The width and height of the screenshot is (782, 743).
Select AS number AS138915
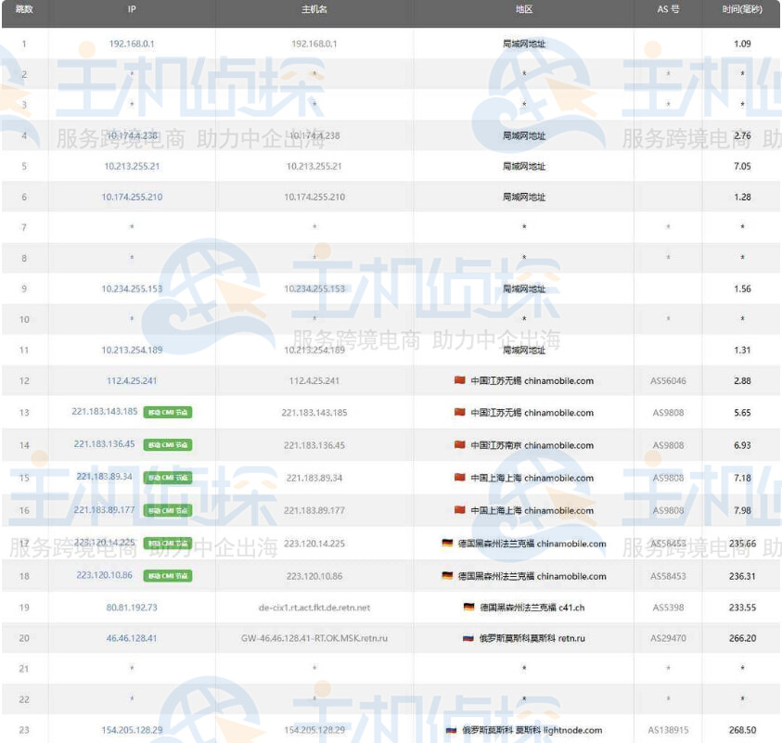click(668, 730)
